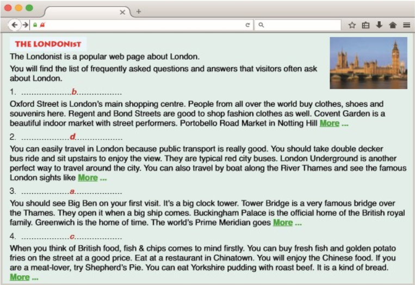This screenshot has height=285, width=415.
Task: Click the words 'Covent Garden'
Action: point(342,113)
